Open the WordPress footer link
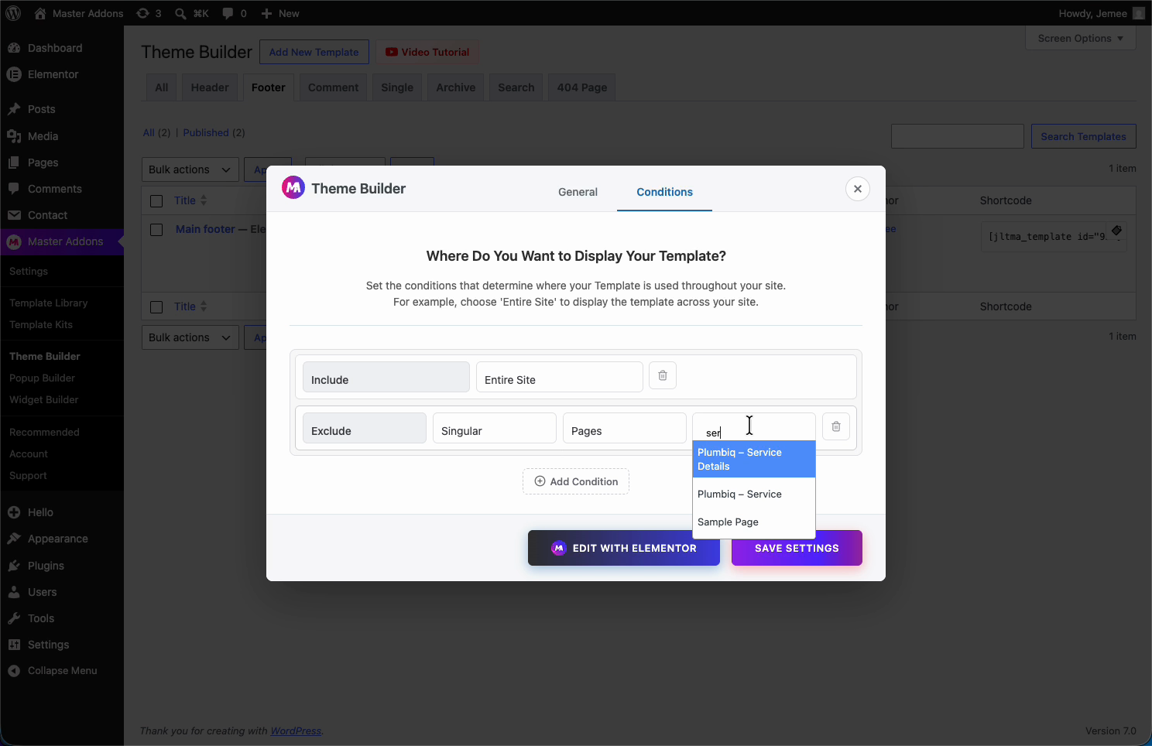The image size is (1152, 746). point(296,731)
